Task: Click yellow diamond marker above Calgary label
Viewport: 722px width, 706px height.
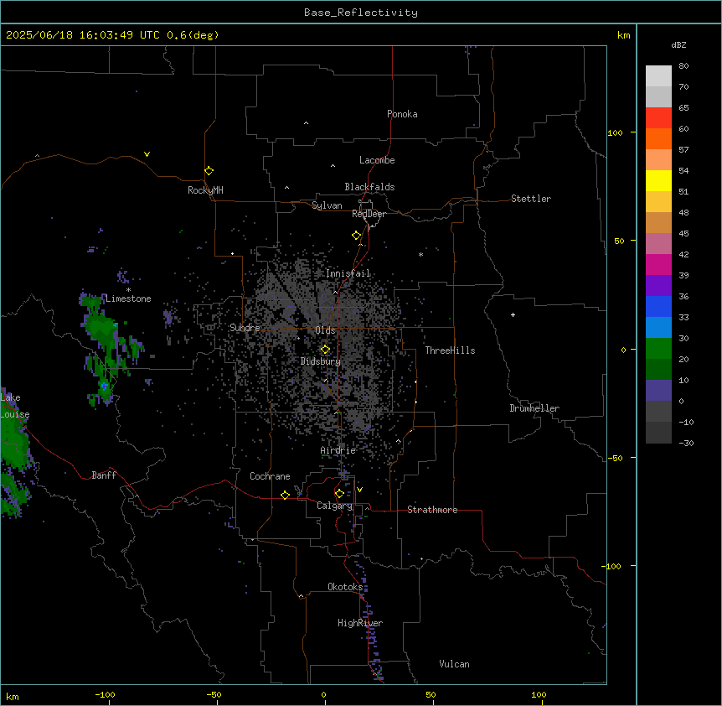Action: point(339,494)
